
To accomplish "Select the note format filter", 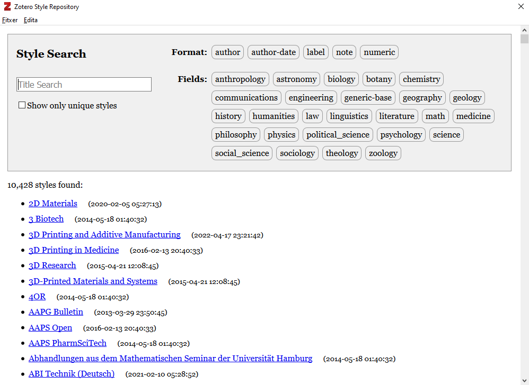I will [344, 52].
